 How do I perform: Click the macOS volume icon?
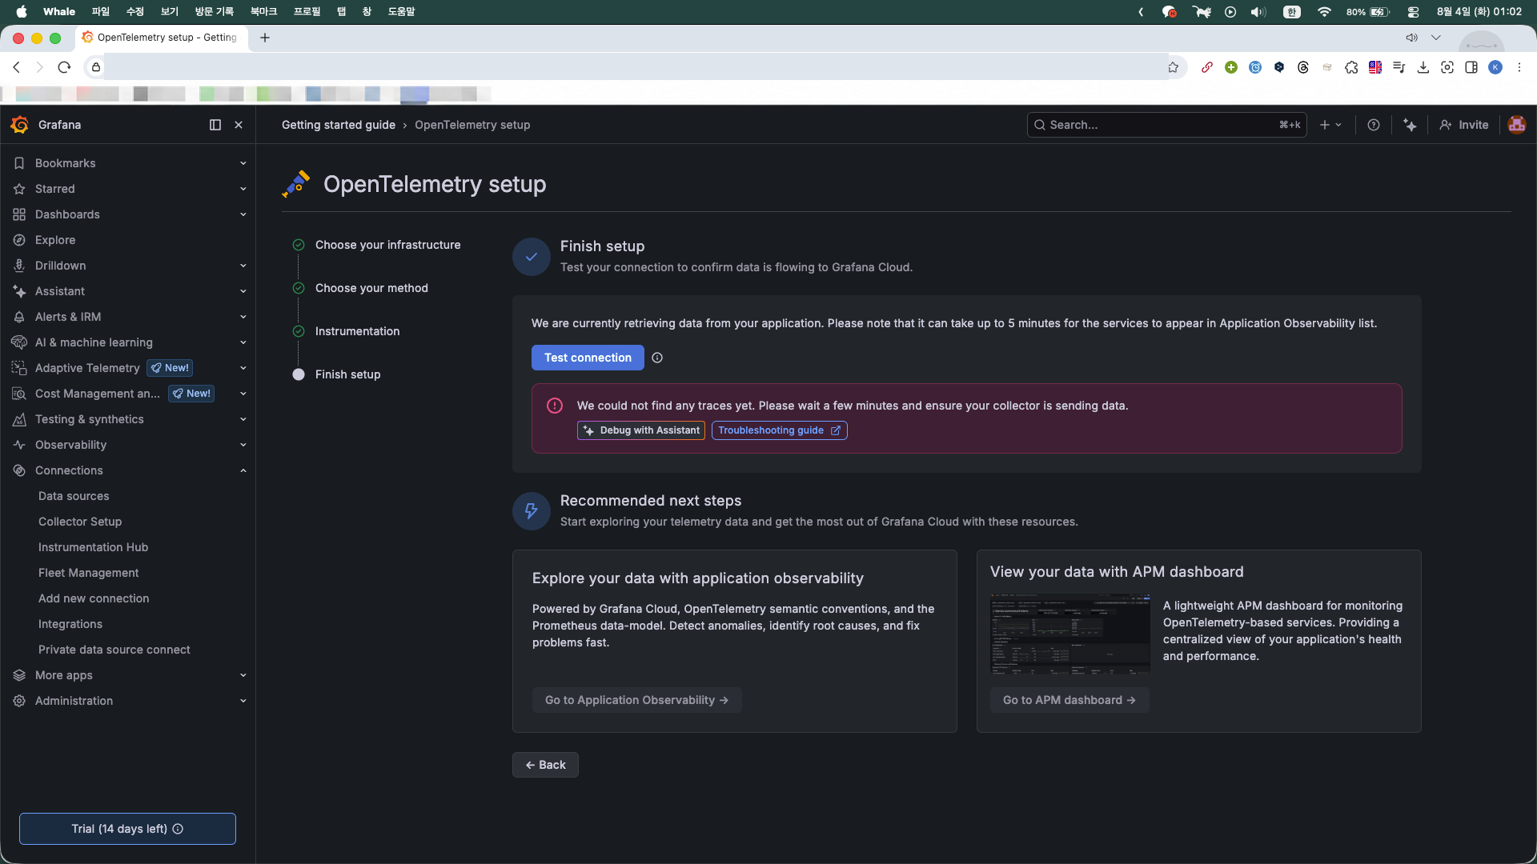[x=1258, y=12]
